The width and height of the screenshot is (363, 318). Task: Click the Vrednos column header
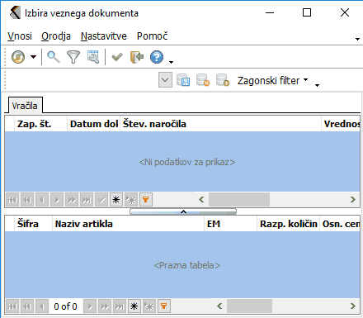[341, 124]
